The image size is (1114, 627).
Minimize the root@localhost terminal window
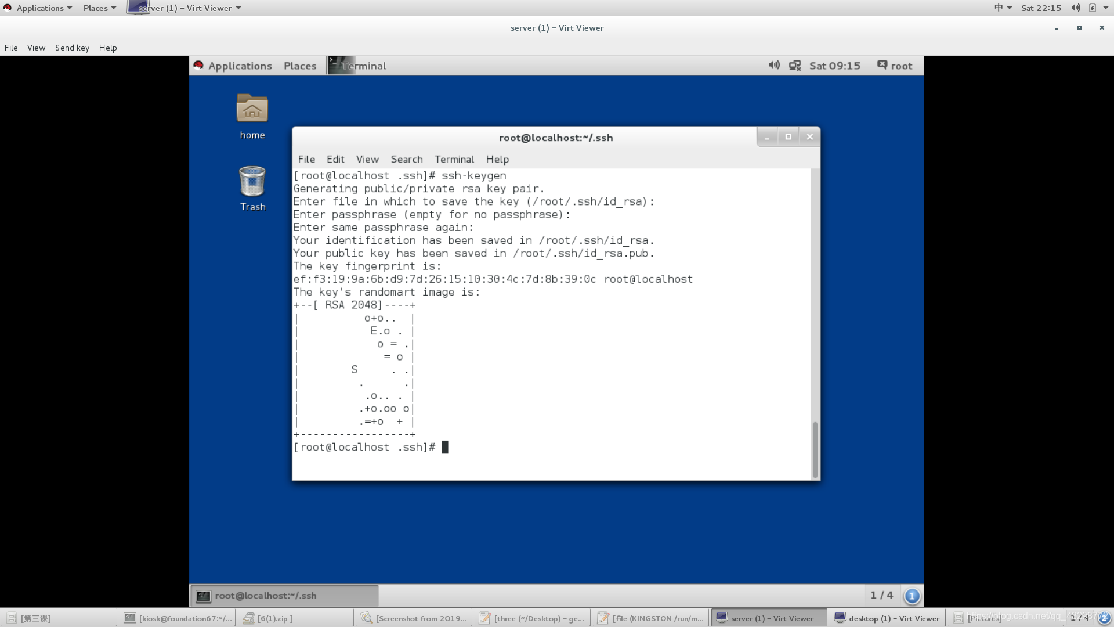767,137
